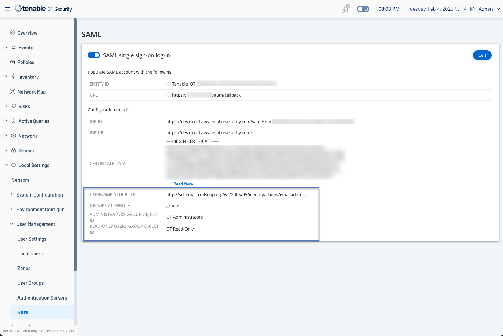Screen dimensions: 503x336
Task: Click the hamburger menu icon
Action: [x=7, y=9]
